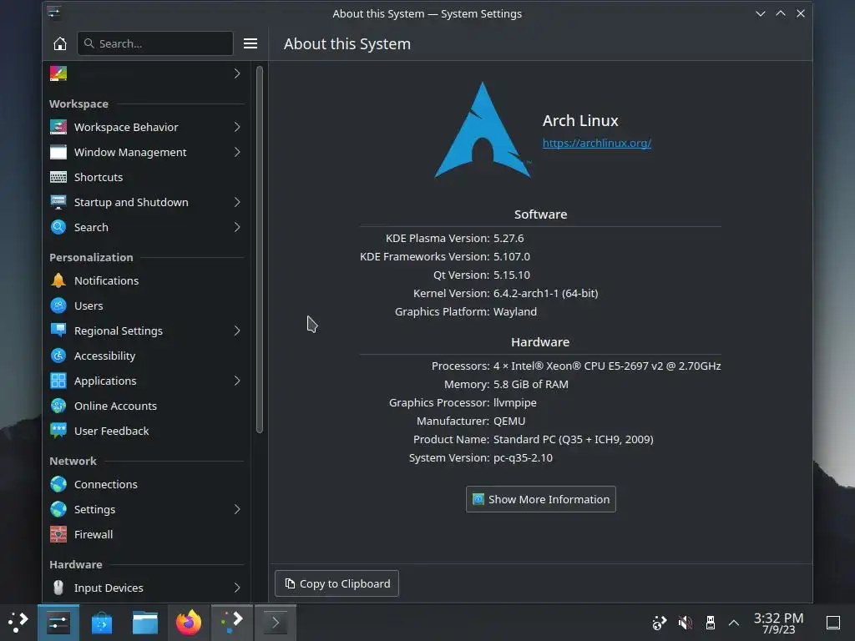Select the Notifications label
855x641 pixels.
(106, 280)
